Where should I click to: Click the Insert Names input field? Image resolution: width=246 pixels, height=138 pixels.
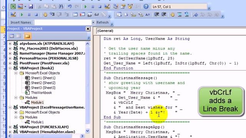pos(63,23)
